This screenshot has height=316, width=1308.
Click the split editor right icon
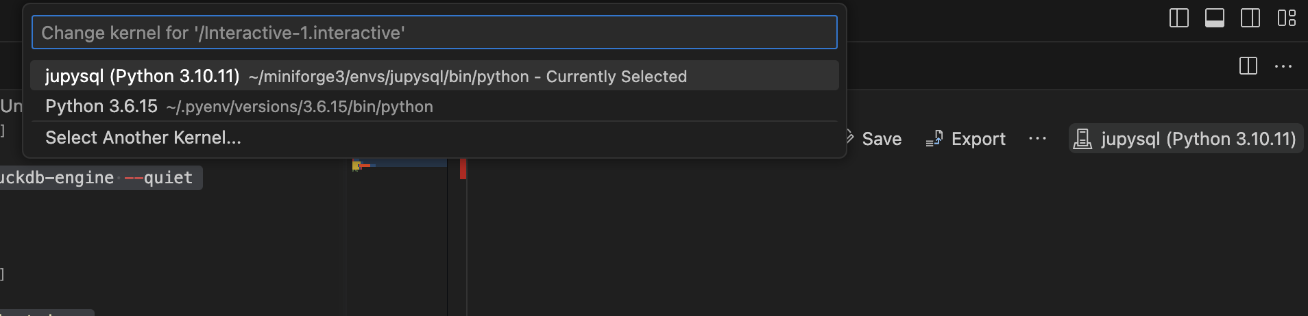point(1248,66)
